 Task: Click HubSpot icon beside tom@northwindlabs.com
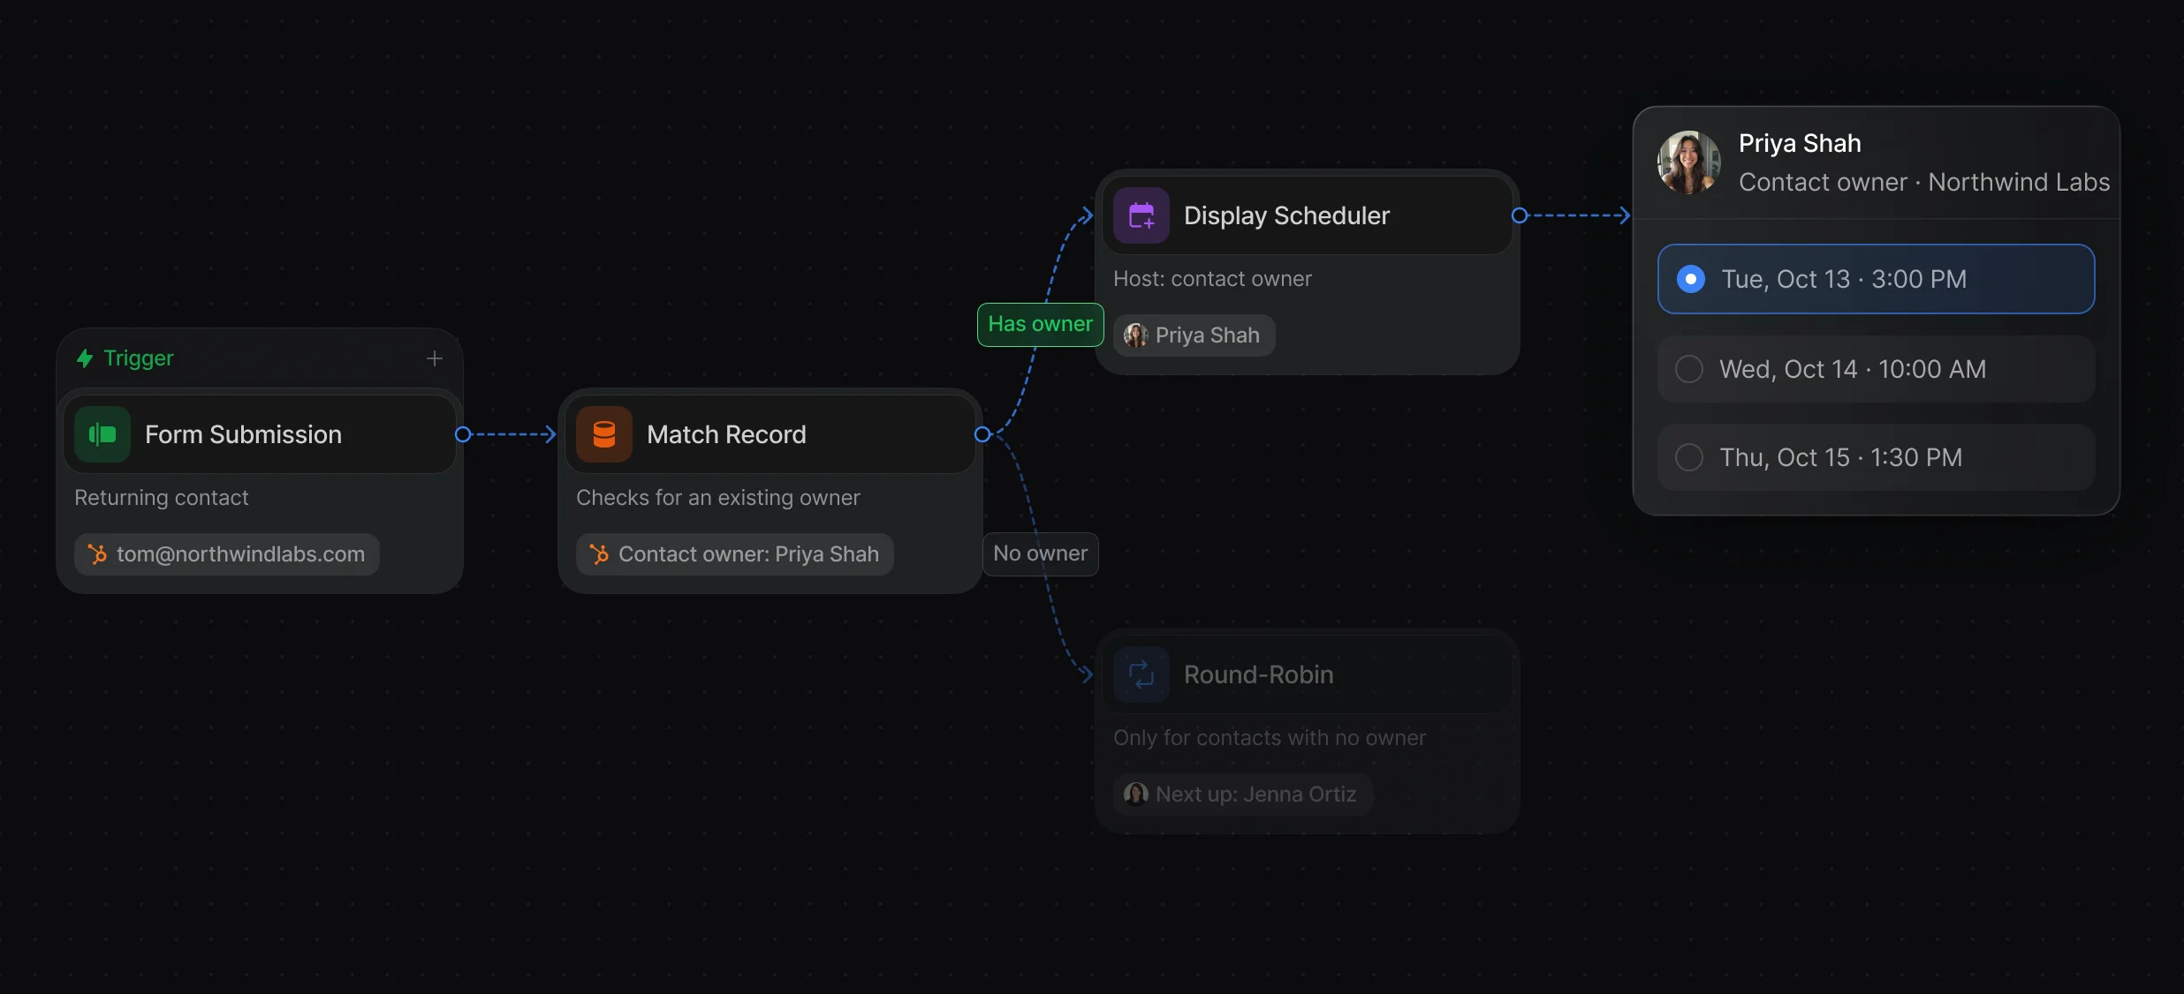97,554
